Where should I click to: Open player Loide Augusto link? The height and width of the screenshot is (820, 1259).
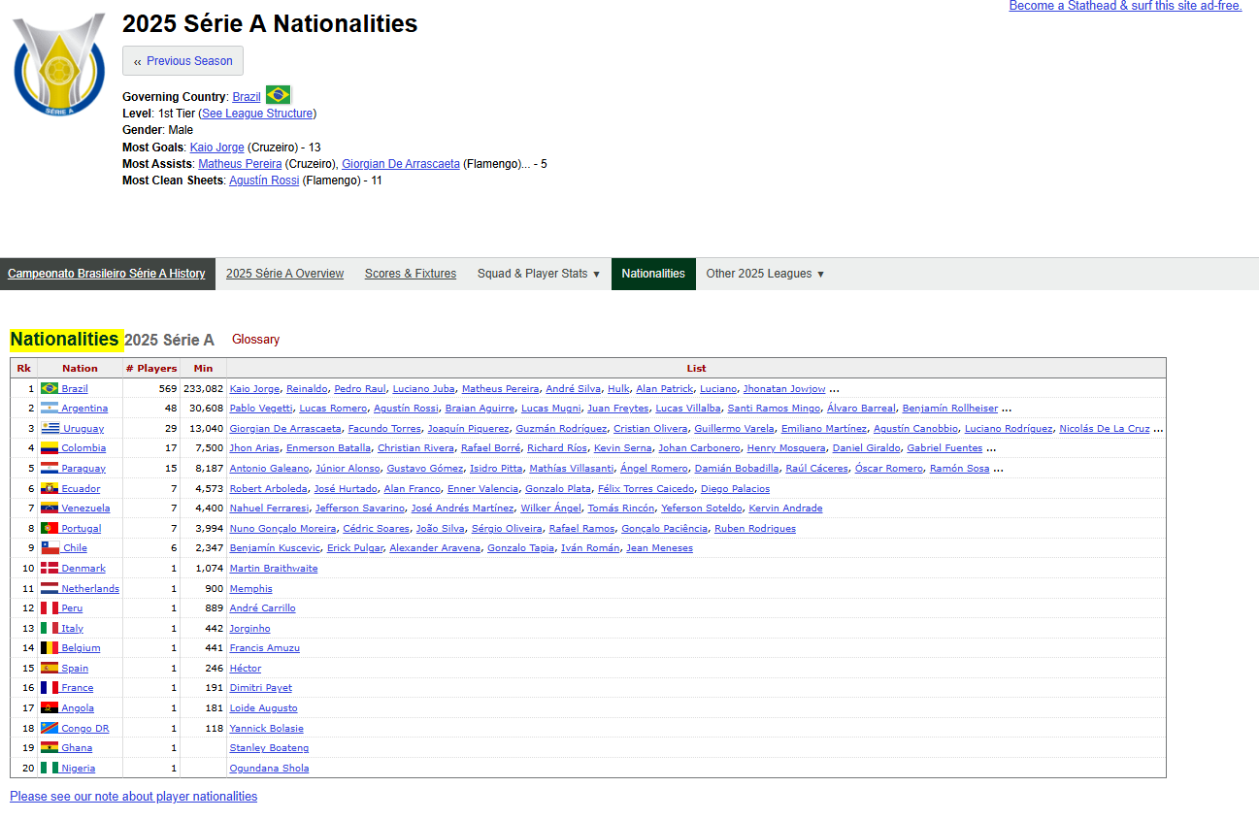tap(263, 707)
